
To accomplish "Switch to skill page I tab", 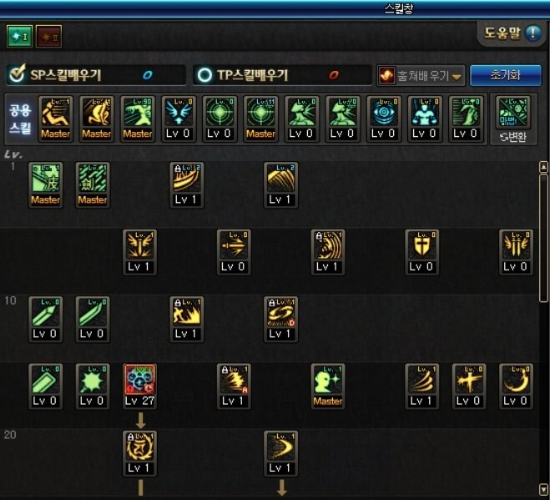I will click(20, 36).
